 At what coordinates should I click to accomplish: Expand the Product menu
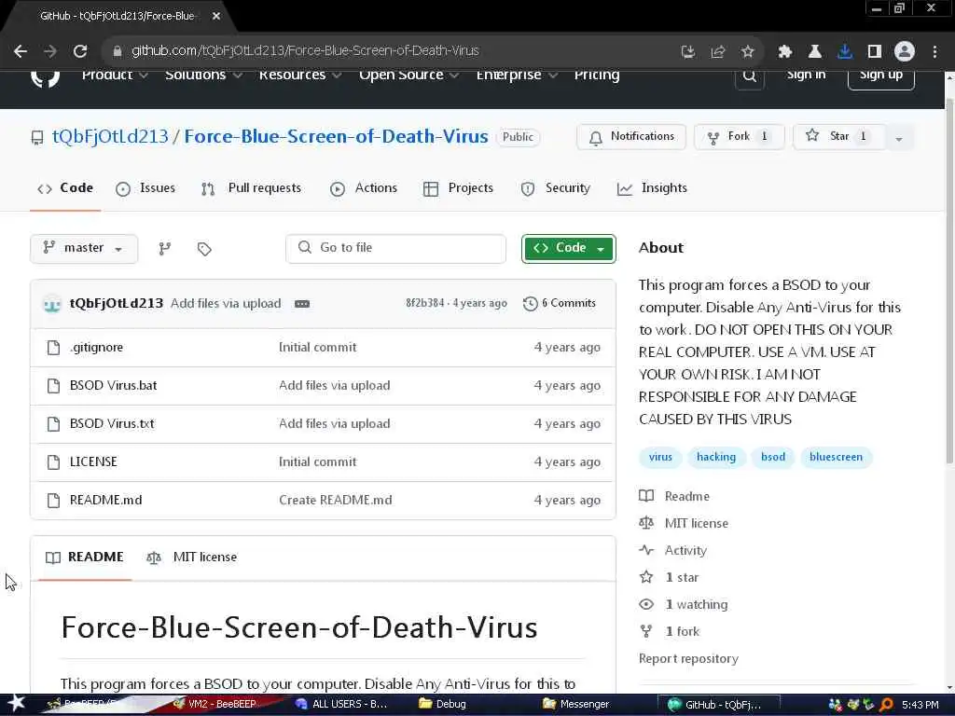point(115,75)
